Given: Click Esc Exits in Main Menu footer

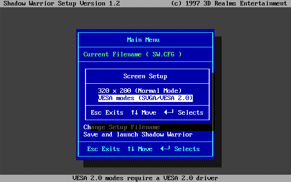Looking at the screenshot, I should pos(103,149).
